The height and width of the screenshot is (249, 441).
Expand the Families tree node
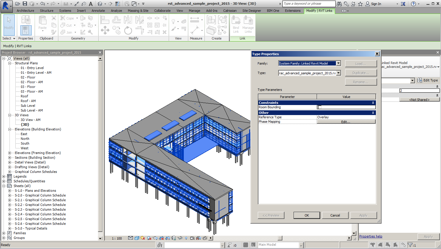click(4, 233)
